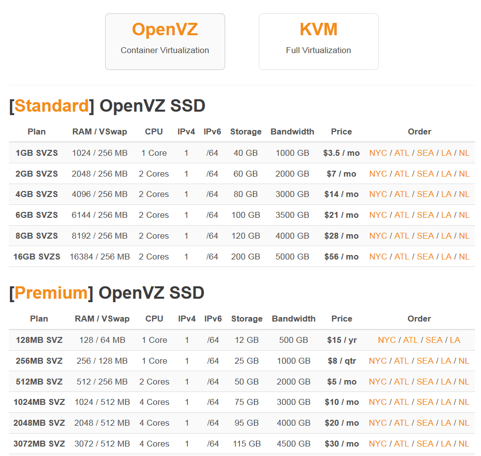The height and width of the screenshot is (456, 481).
Task: Click the '115 GB' storage cell
Action: tap(246, 444)
